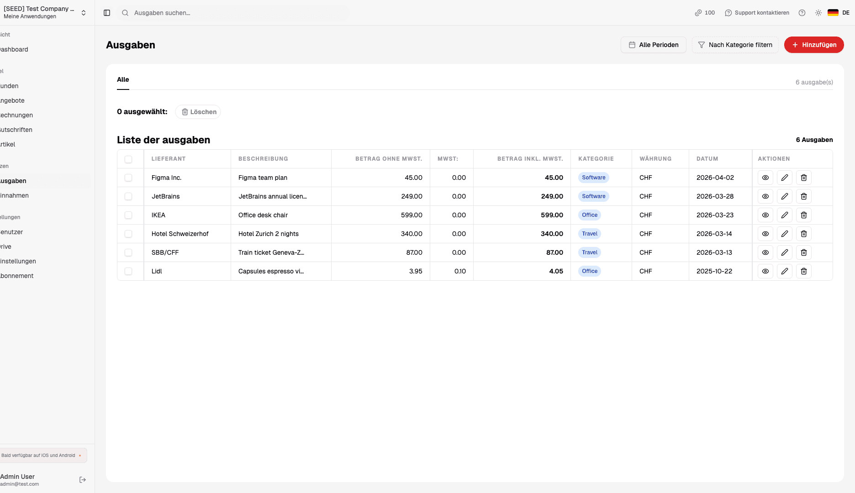Open the Alle Perioden period selector
The height and width of the screenshot is (493, 855).
click(653, 45)
